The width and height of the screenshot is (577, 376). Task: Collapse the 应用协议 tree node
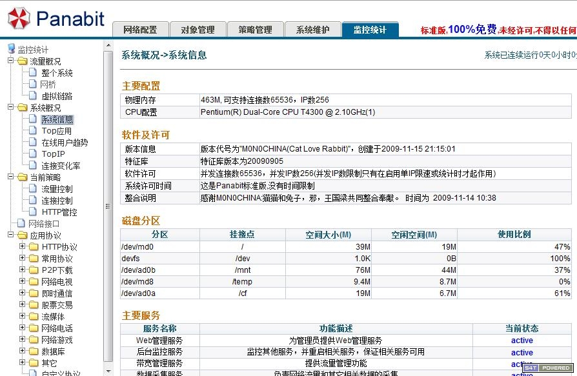tap(11, 235)
